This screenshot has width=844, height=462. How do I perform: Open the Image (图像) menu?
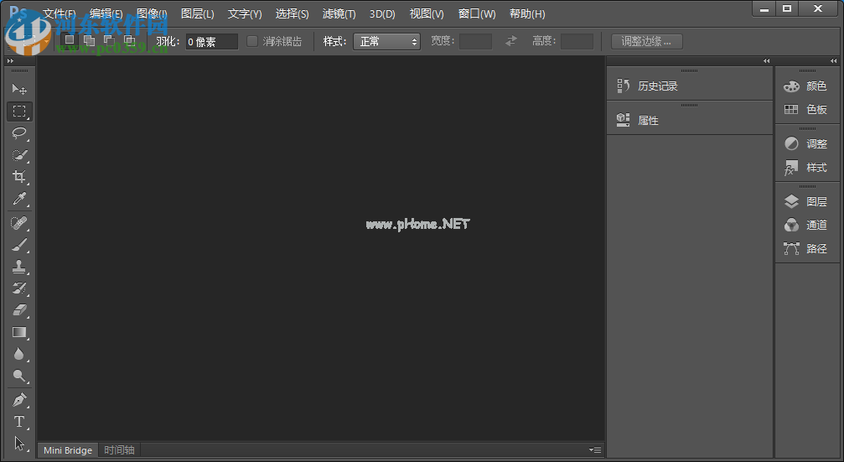click(x=152, y=14)
